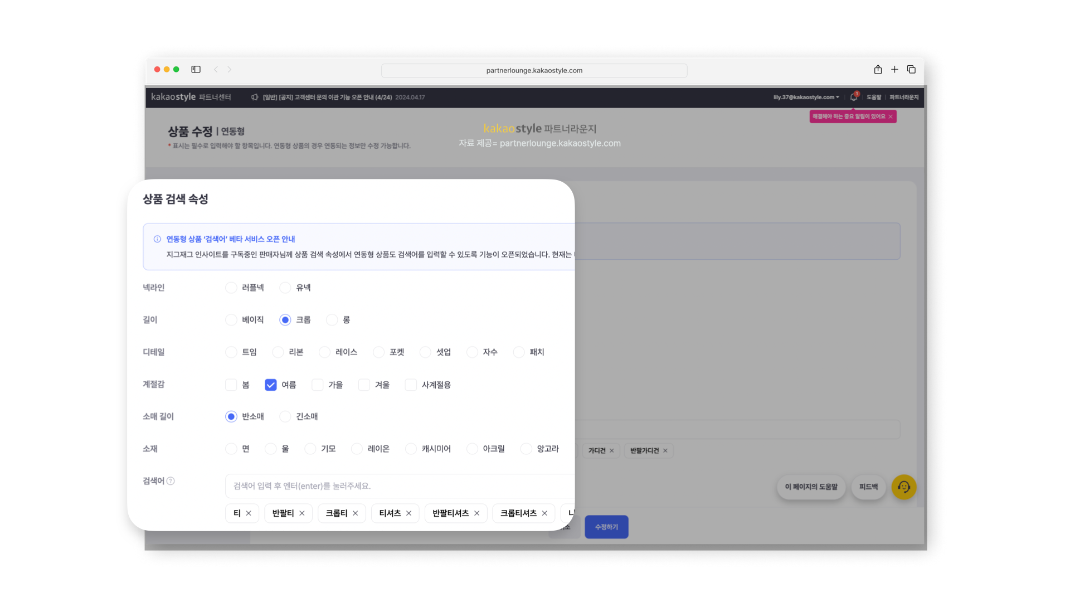The image size is (1070, 602).
Task: Open the Safari share icon
Action: pos(878,69)
